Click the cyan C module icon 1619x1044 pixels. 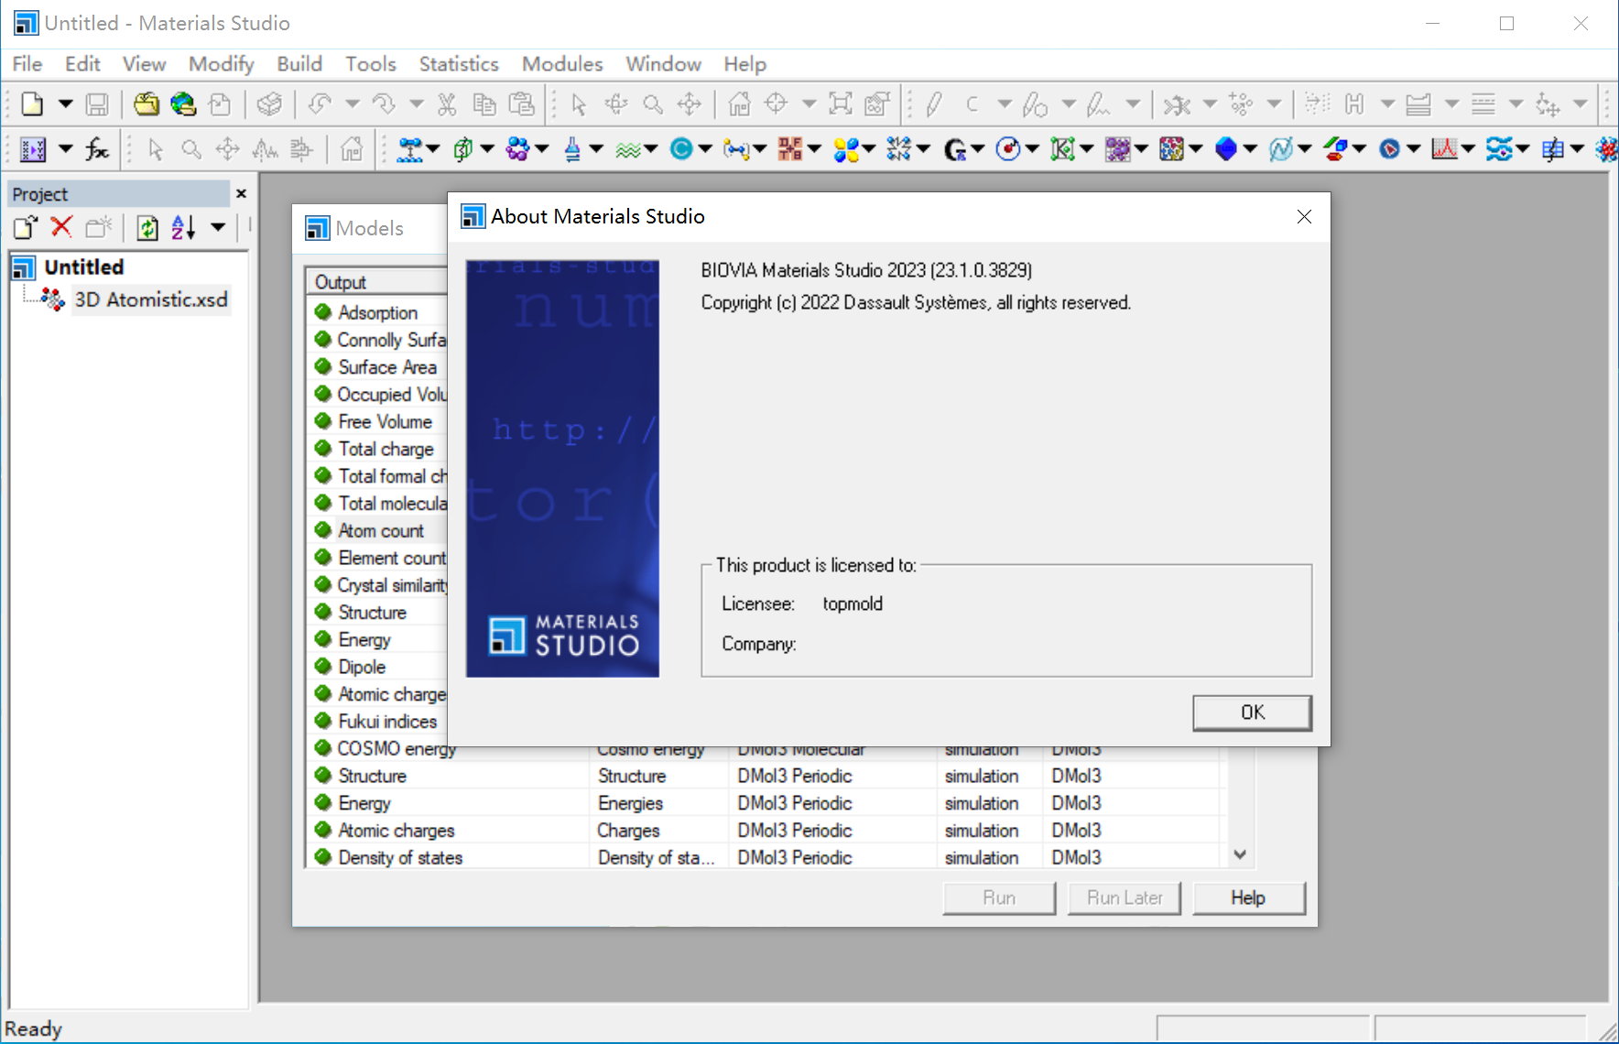pyautogui.click(x=680, y=149)
